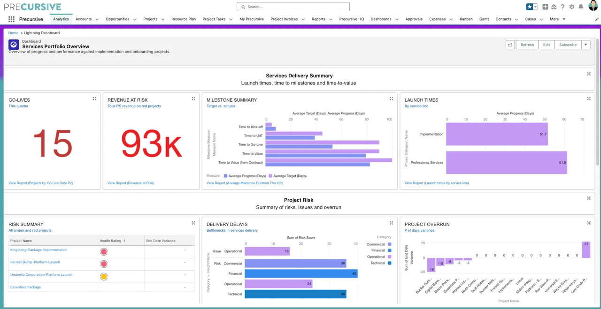Expand the Project Risk header widget
The height and width of the screenshot is (309, 601).
point(589,198)
